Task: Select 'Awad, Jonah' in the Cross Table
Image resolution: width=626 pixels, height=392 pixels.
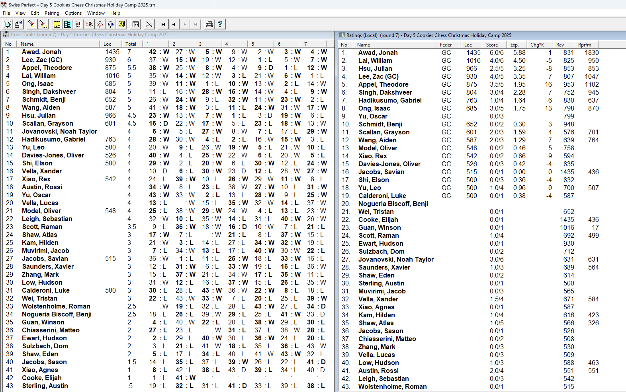Action: tap(41, 52)
